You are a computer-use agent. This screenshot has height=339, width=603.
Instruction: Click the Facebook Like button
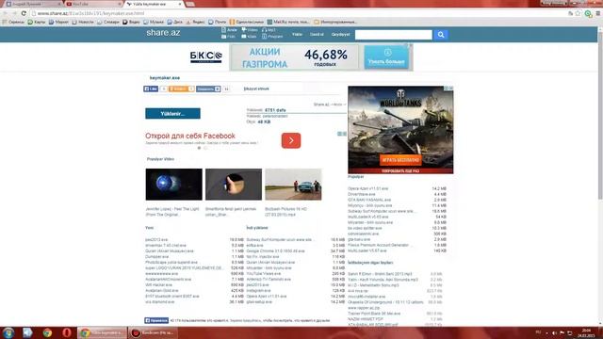click(151, 89)
